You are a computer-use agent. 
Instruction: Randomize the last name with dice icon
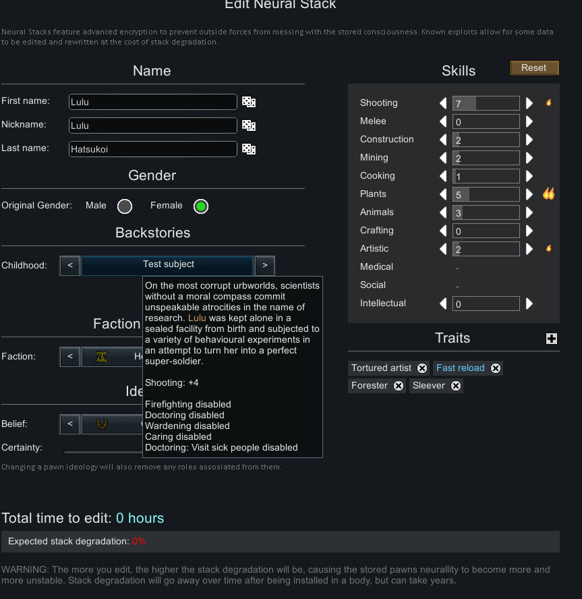pos(249,149)
